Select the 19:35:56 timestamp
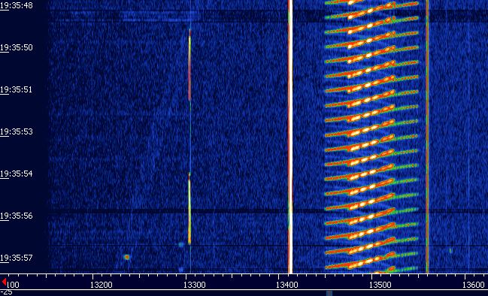 (17, 216)
